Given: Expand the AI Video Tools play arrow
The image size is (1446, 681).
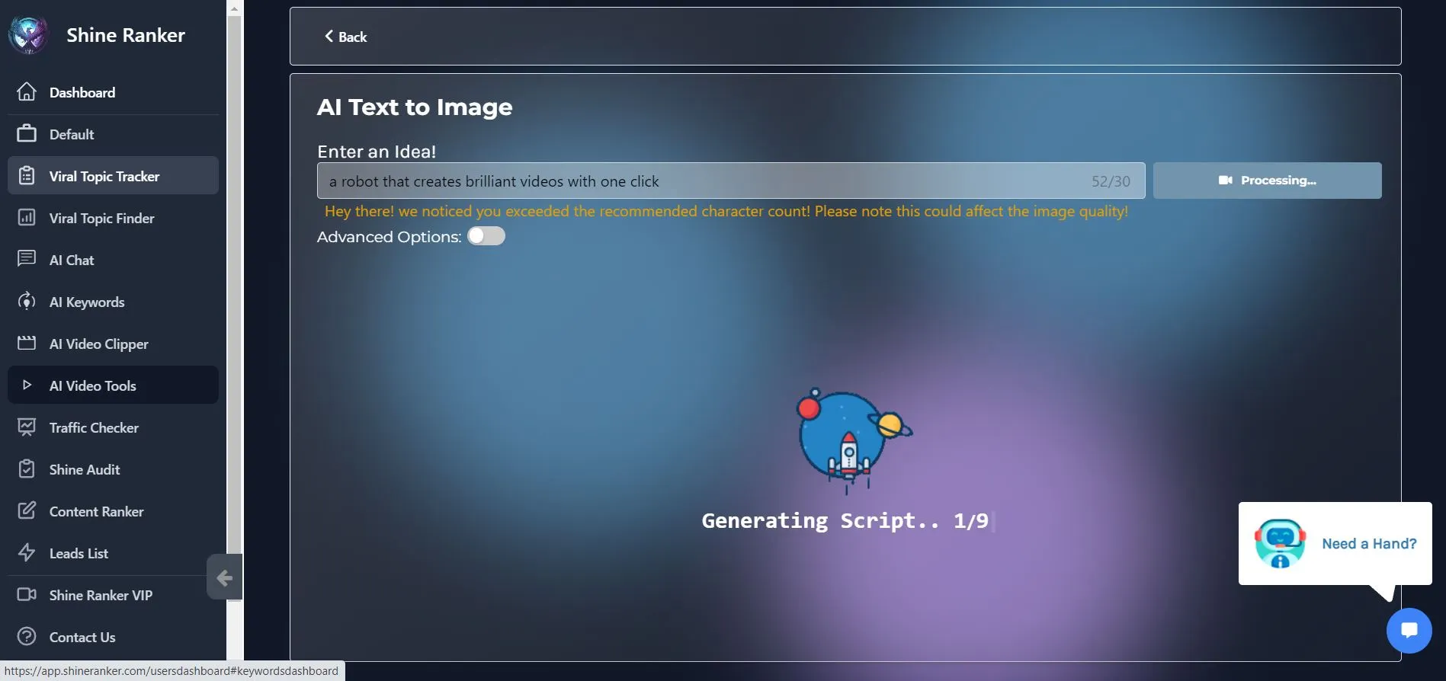Looking at the screenshot, I should pyautogui.click(x=27, y=385).
